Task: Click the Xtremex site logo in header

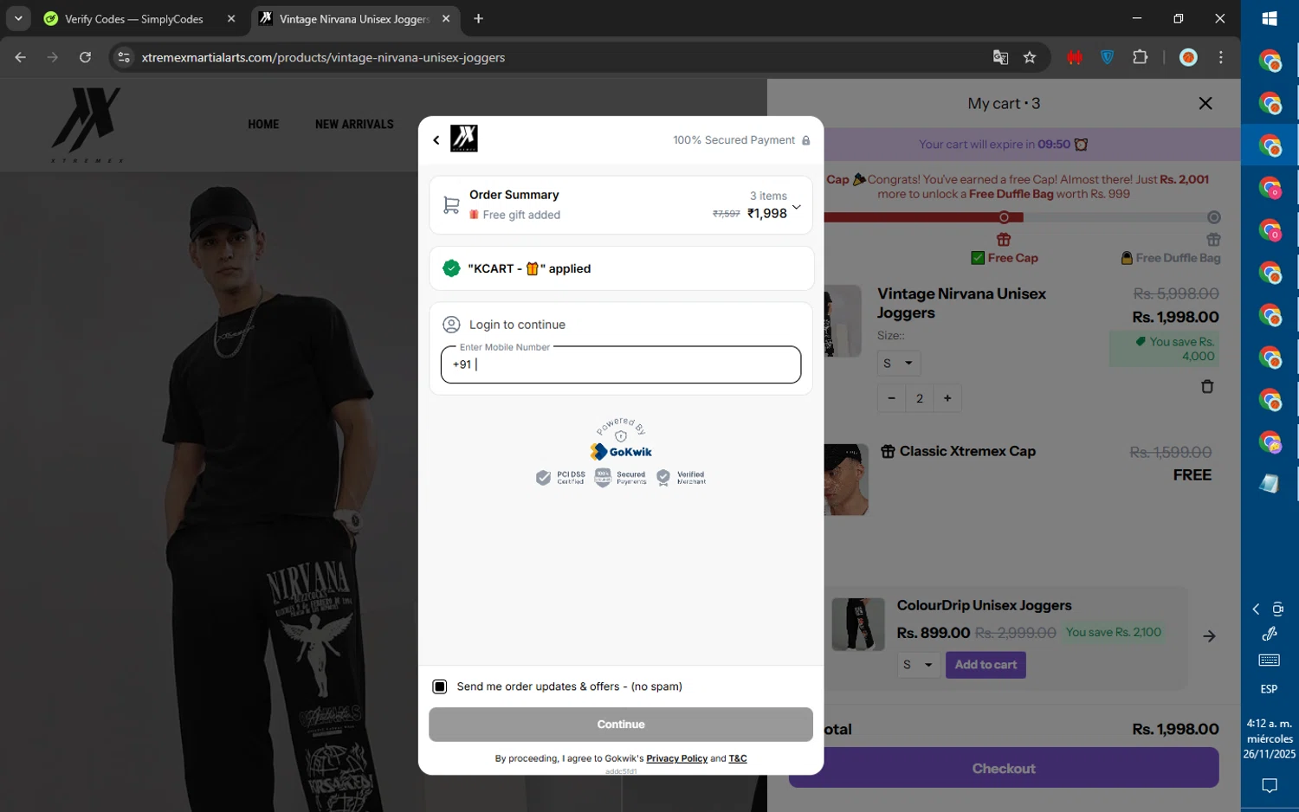Action: click(x=87, y=126)
